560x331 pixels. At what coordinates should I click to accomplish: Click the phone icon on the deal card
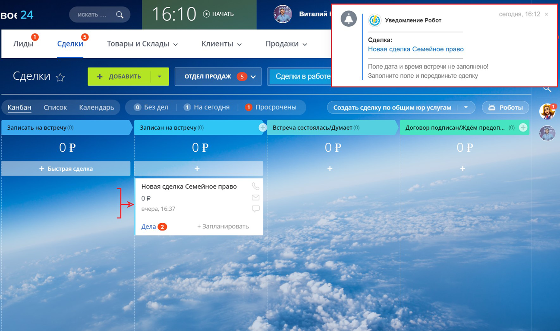[256, 186]
